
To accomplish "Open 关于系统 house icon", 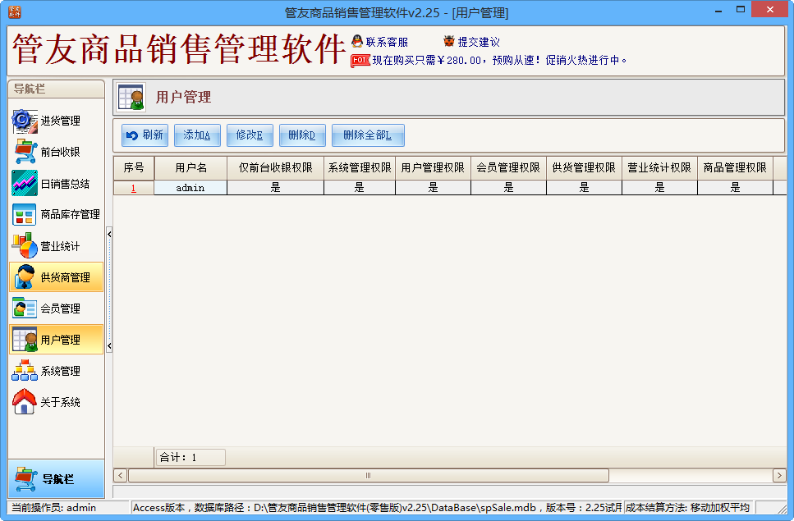I will pos(25,402).
